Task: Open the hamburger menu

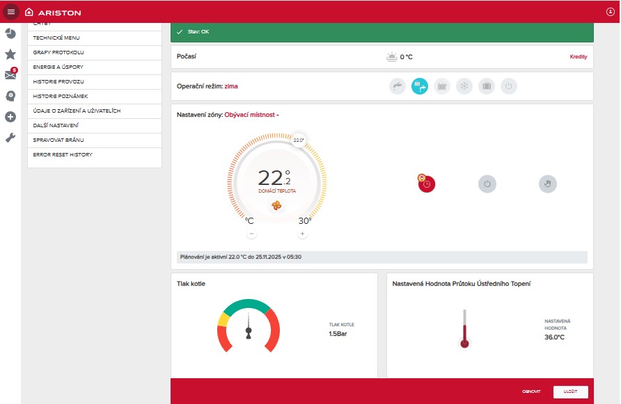Action: coord(10,12)
